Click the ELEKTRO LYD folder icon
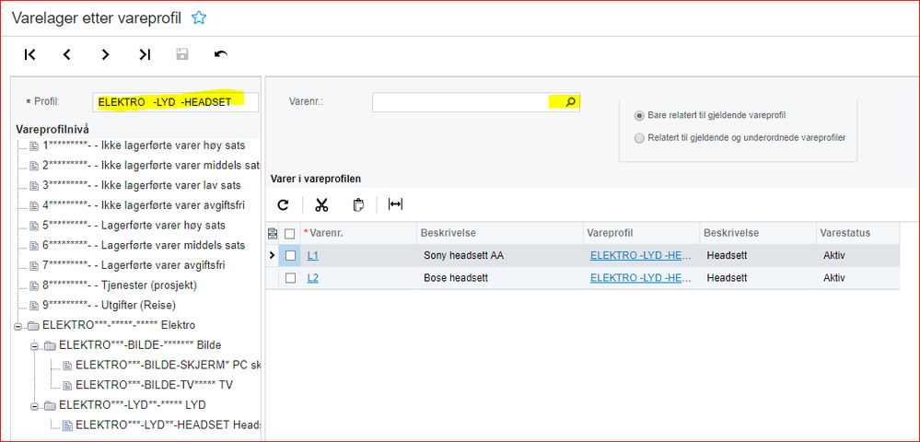920x442 pixels. [50, 405]
